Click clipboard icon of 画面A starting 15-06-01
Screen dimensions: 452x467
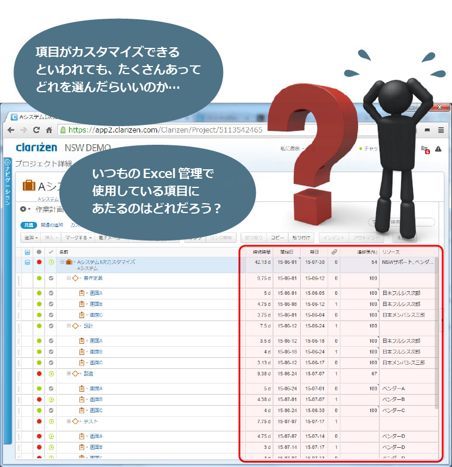tap(82, 293)
